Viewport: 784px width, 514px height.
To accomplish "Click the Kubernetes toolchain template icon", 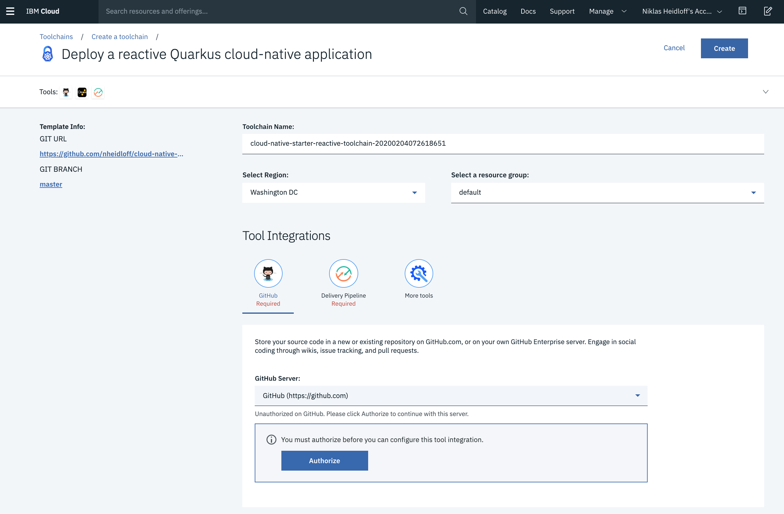I will (x=48, y=54).
